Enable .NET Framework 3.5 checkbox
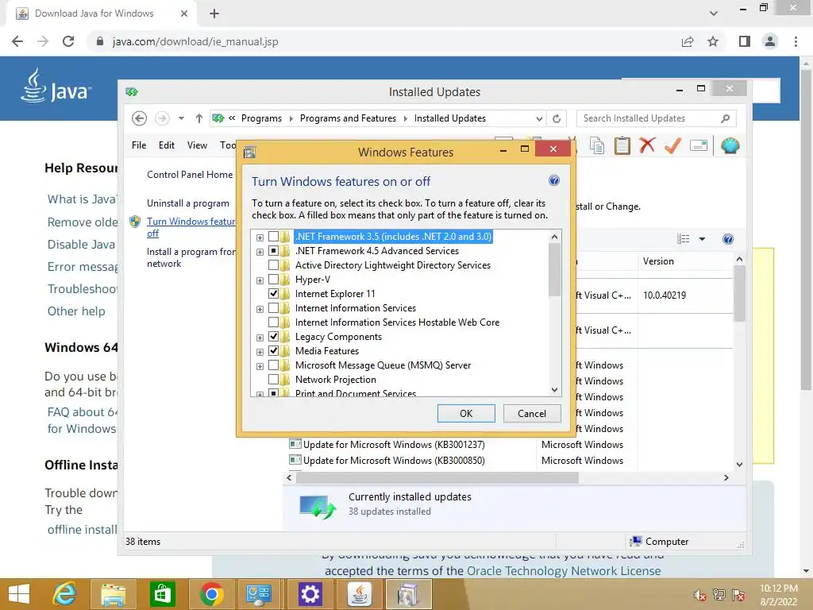 273,237
